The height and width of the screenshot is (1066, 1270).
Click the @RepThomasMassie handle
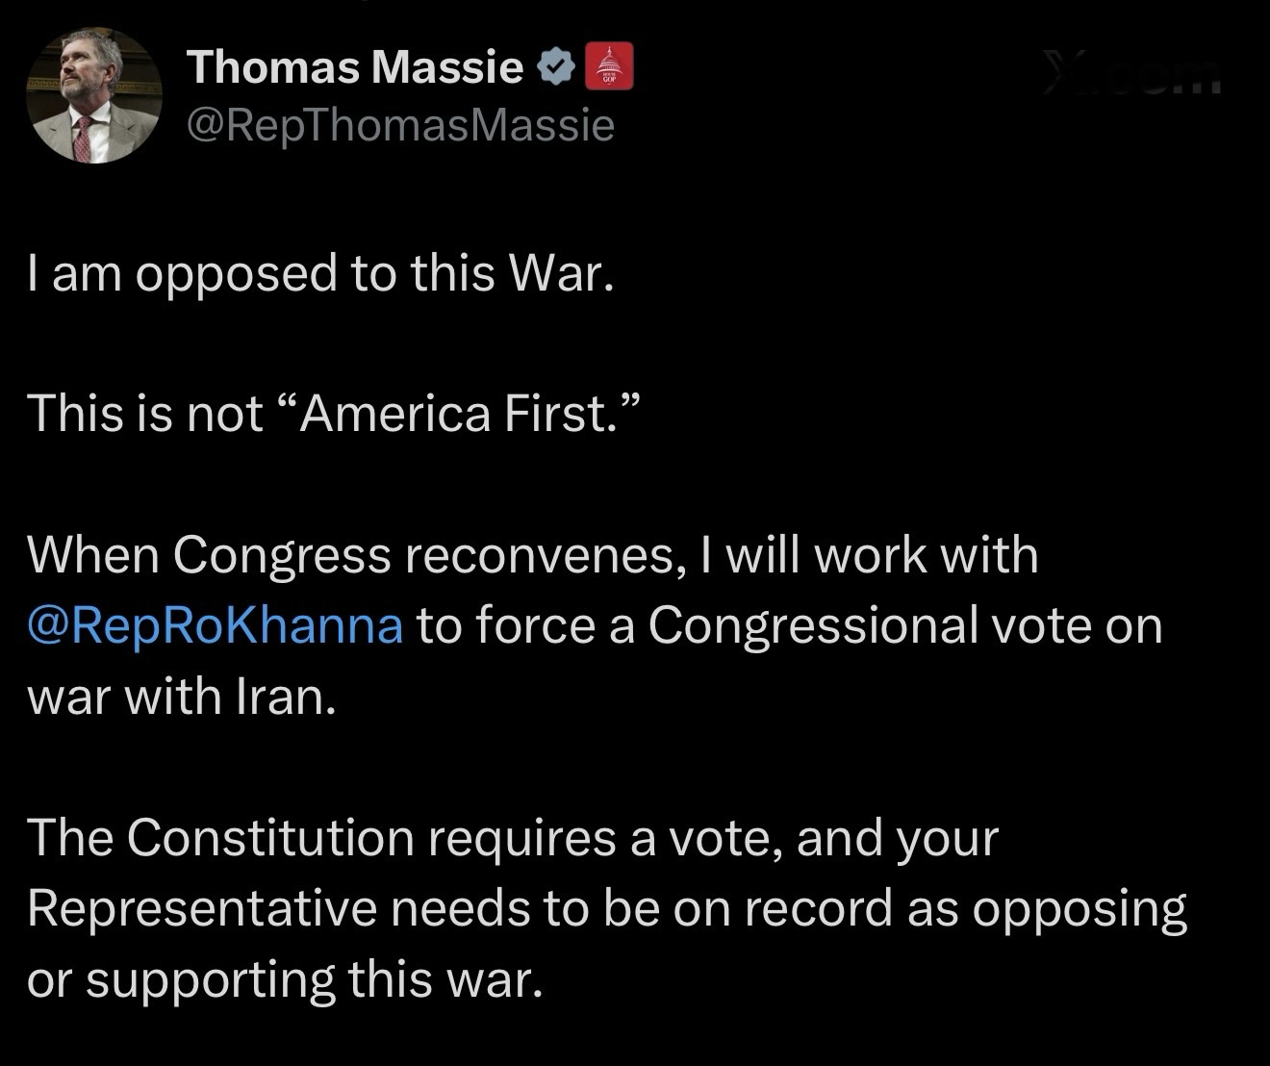400,125
